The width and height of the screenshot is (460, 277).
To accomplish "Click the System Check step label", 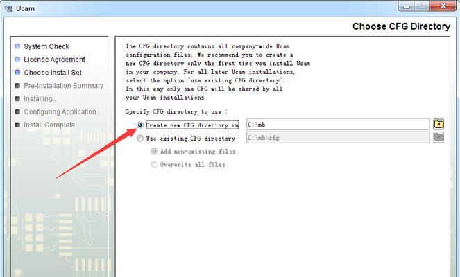I will pos(46,46).
